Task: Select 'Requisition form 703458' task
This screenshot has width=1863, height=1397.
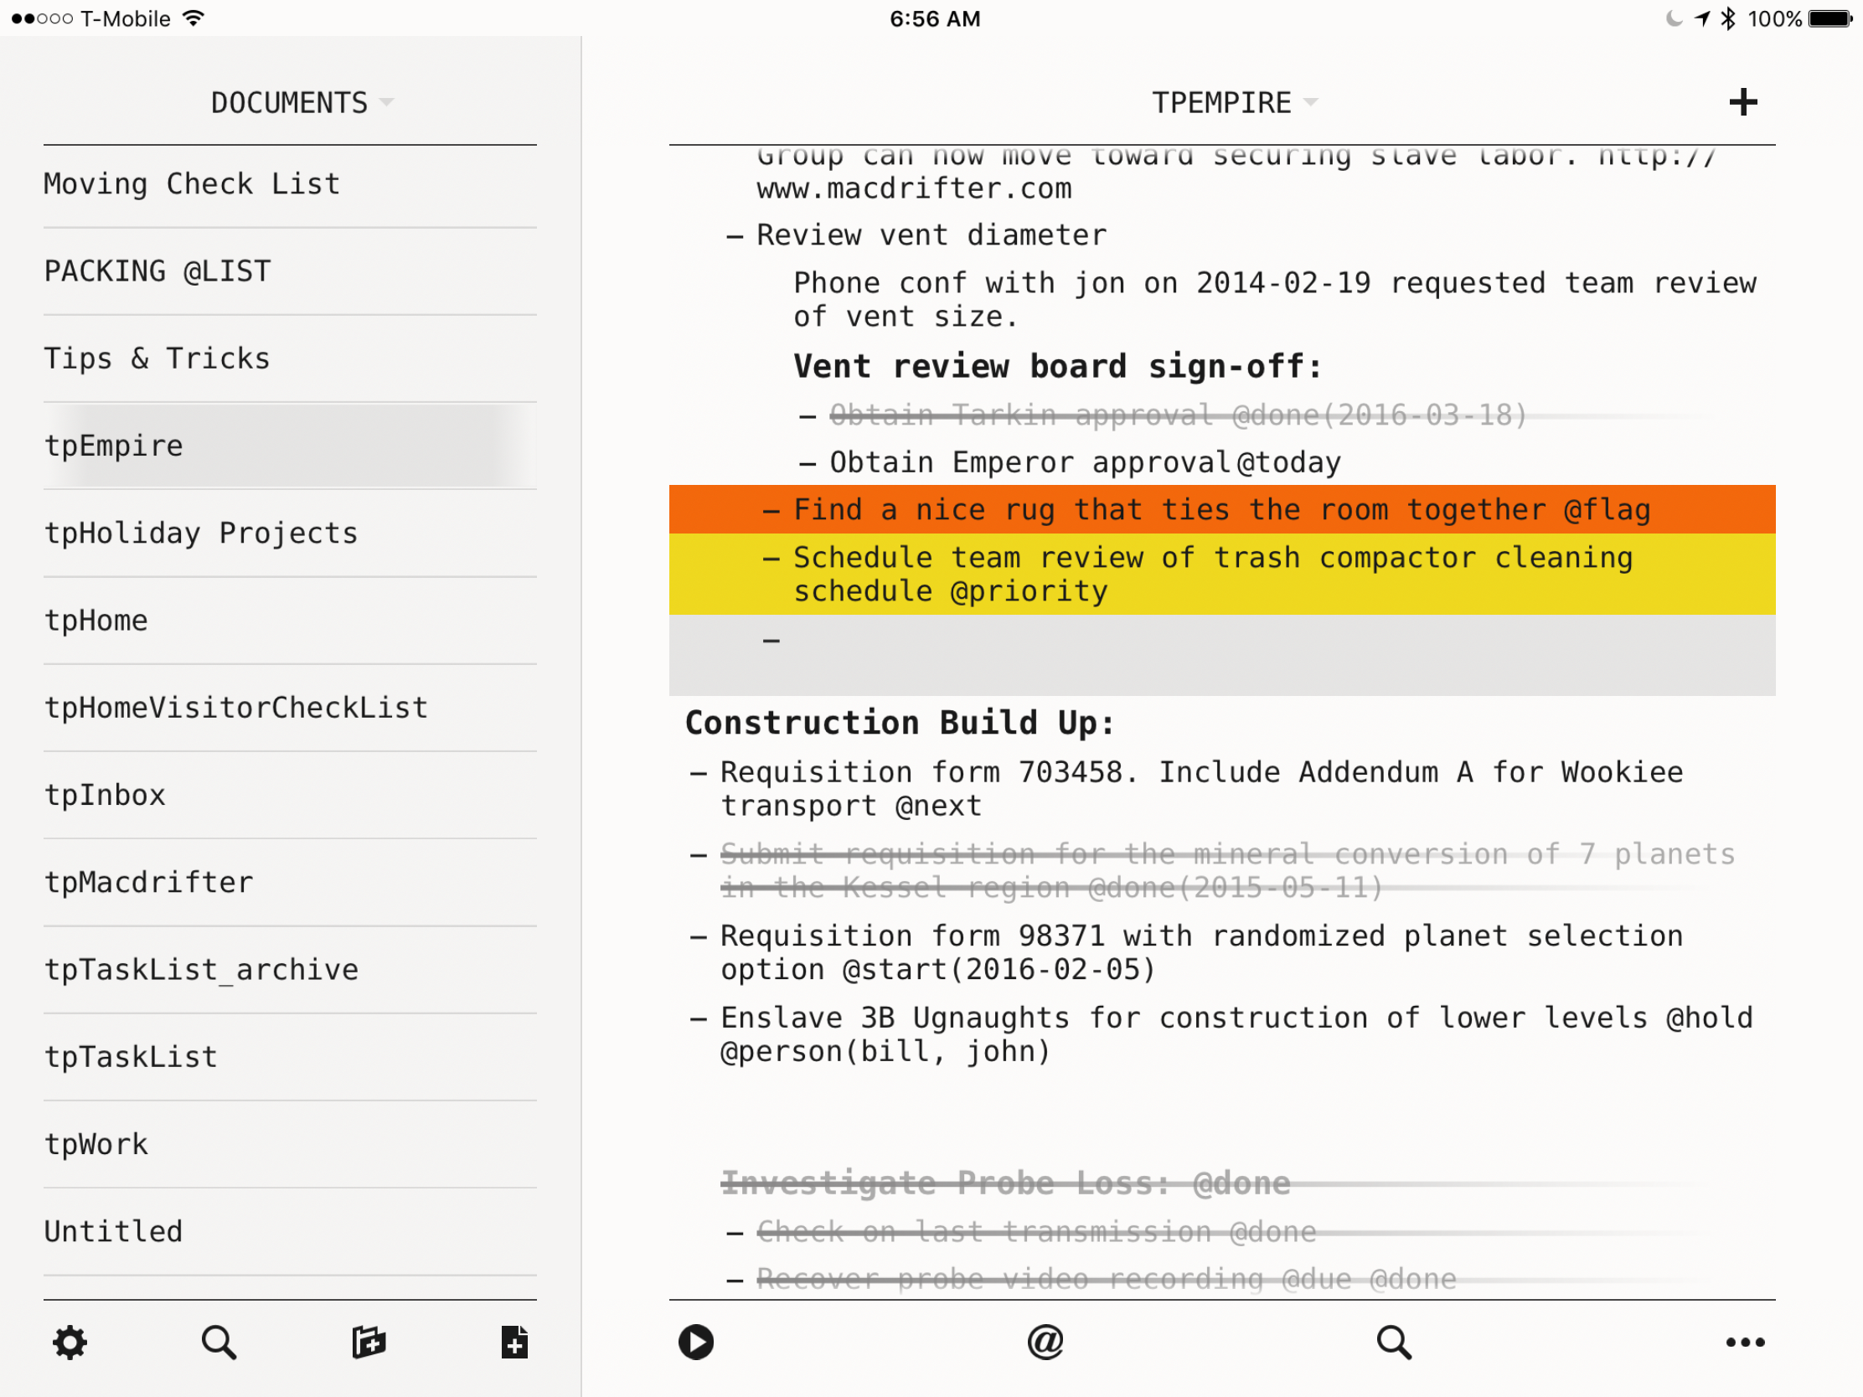Action: coord(1202,790)
